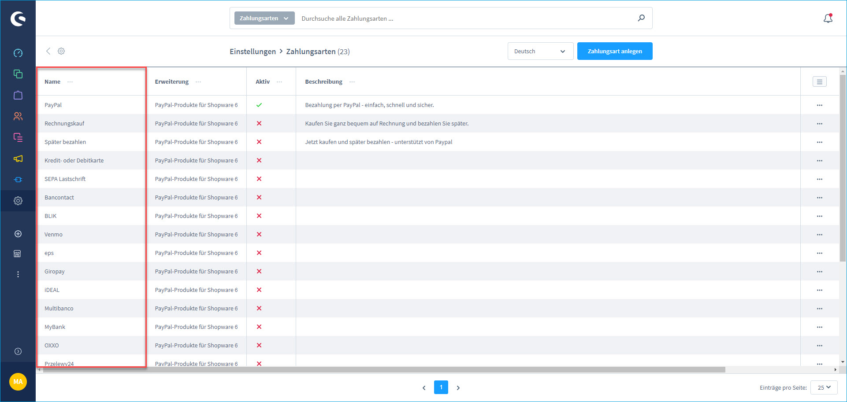Open Beschreibung column options menu
The height and width of the screenshot is (402, 847).
click(352, 81)
